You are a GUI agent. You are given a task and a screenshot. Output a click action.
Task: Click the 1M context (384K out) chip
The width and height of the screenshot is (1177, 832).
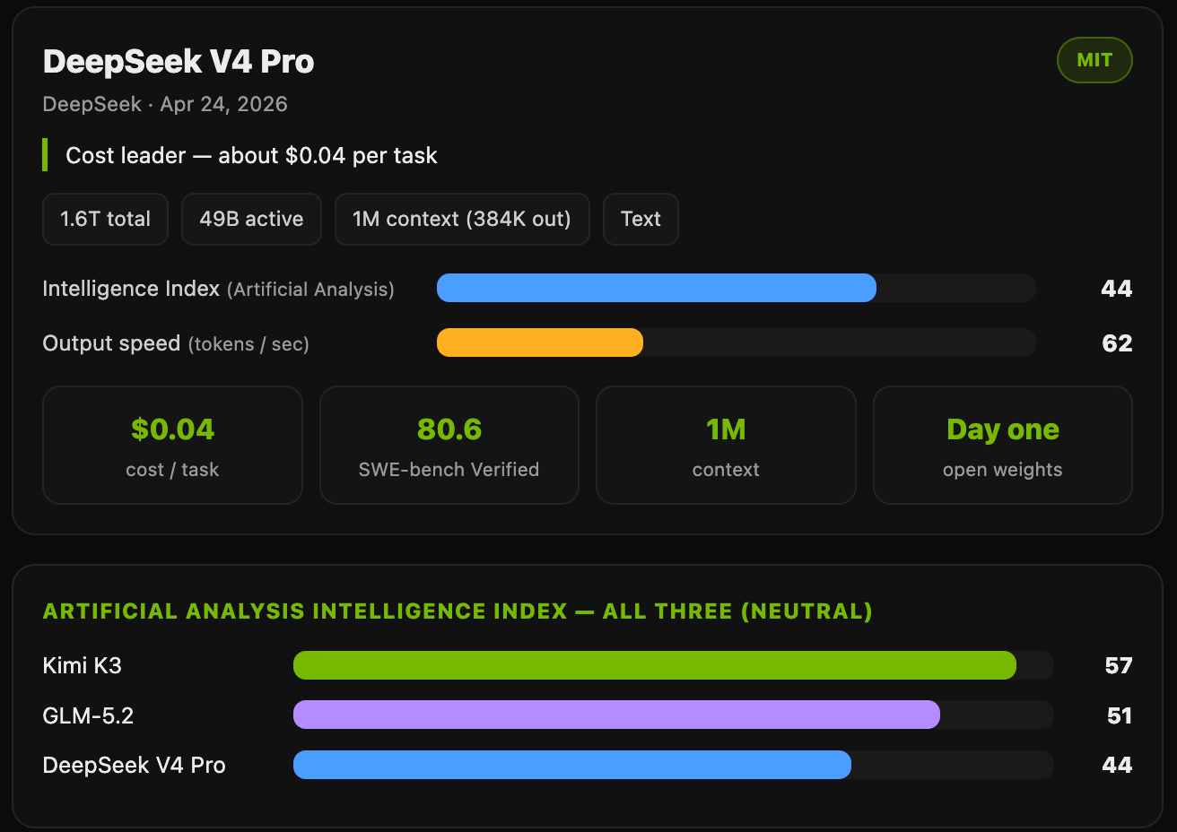462,219
